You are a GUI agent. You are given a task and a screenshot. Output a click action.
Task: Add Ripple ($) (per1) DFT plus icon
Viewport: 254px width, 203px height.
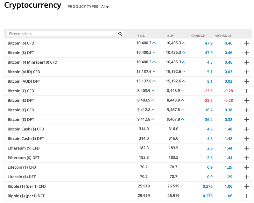click(247, 196)
